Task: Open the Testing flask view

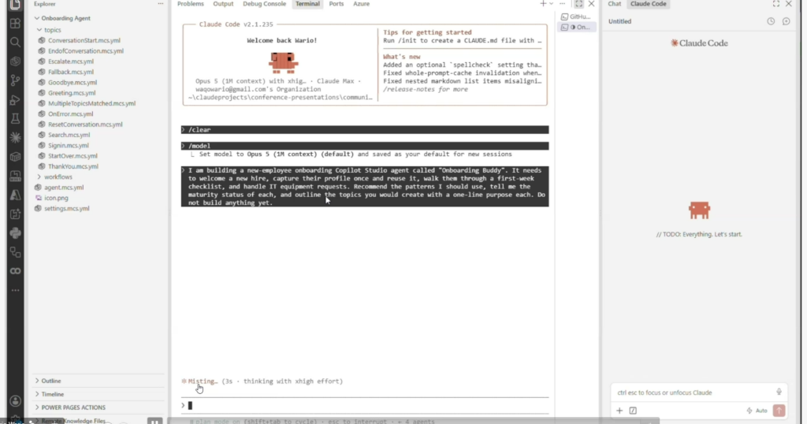Action: click(x=16, y=119)
